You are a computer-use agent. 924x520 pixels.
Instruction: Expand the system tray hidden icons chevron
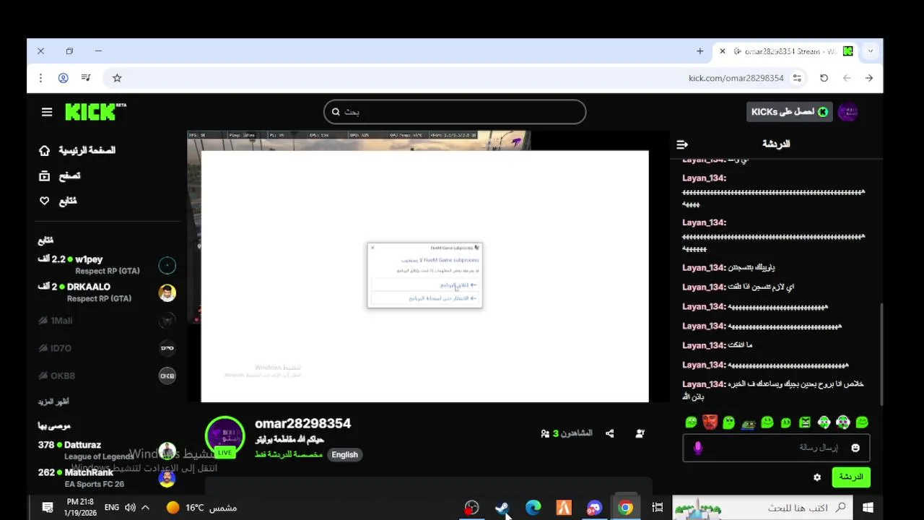[145, 508]
